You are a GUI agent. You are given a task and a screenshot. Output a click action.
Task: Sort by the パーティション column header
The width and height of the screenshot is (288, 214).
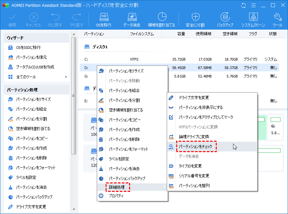pos(94,34)
